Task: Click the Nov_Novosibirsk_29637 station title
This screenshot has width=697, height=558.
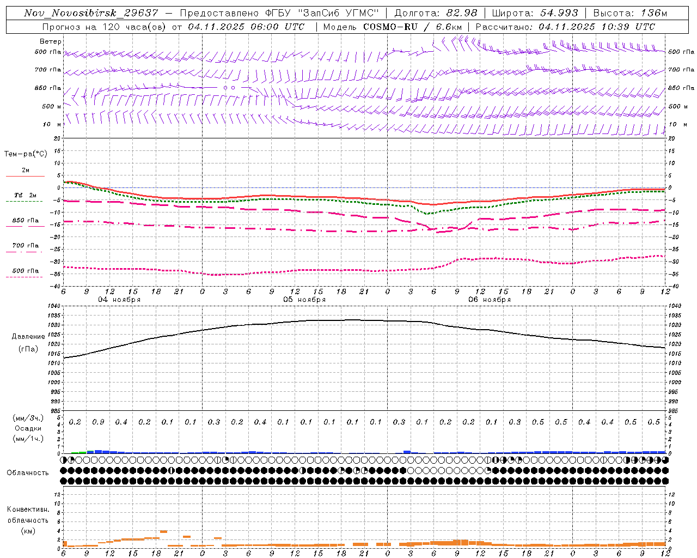Action: 91,13
